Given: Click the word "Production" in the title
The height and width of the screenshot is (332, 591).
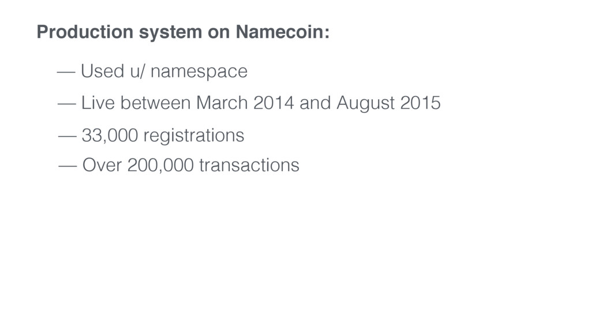Looking at the screenshot, I should click(85, 31).
